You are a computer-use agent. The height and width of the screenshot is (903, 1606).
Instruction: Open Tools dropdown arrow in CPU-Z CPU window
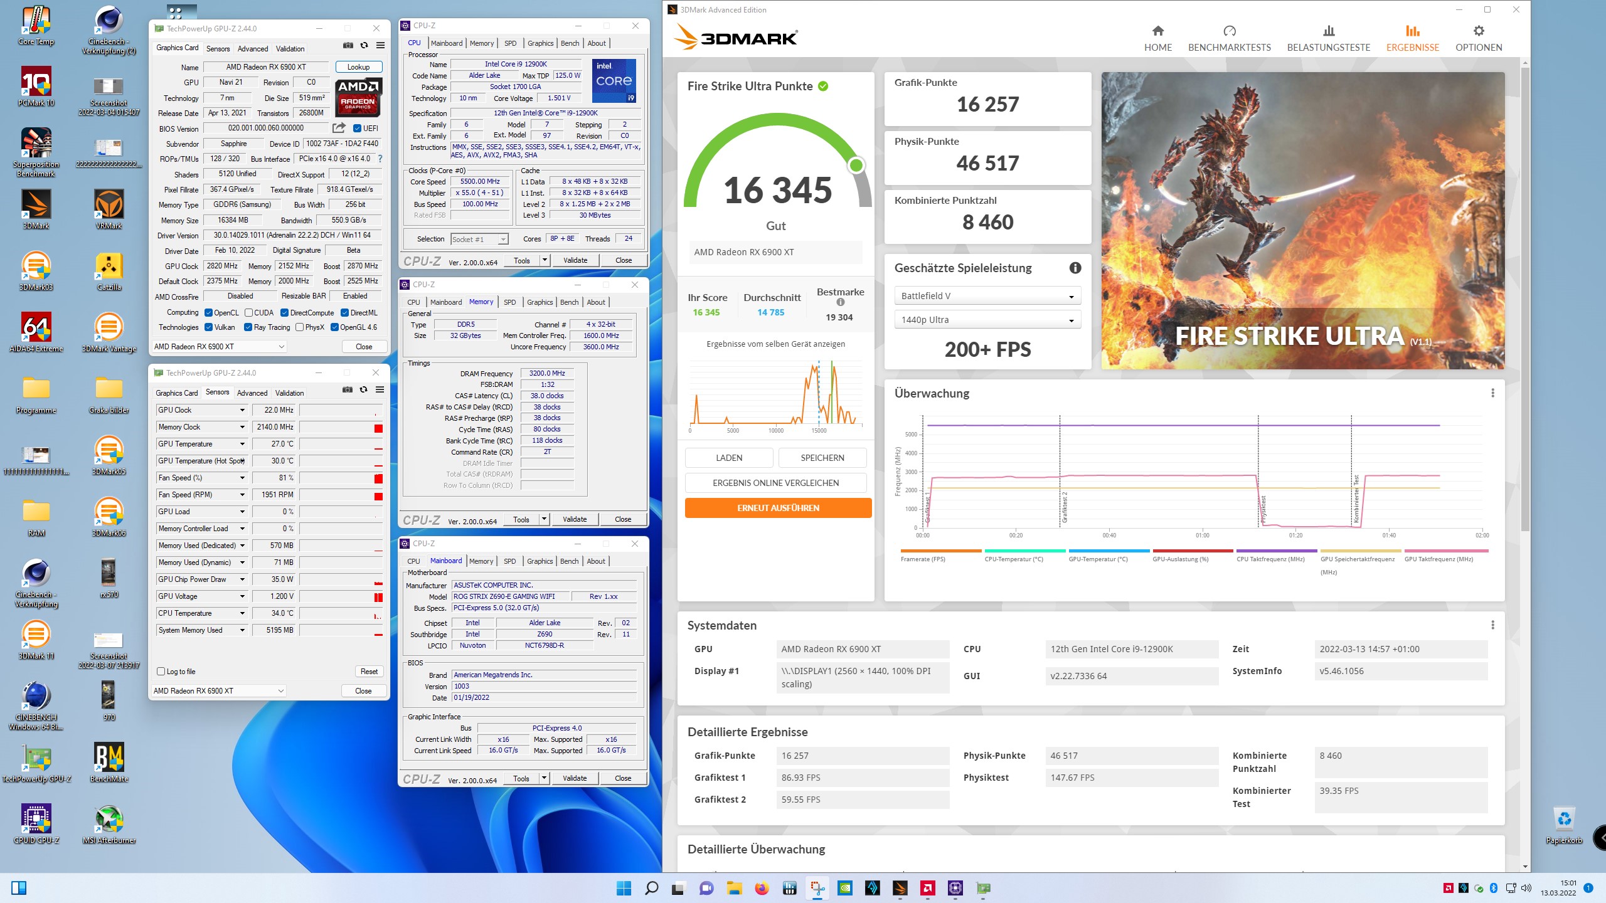point(545,260)
